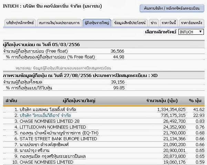Click share count 21,134,366
Screen dimensions: 207x165
174,139
